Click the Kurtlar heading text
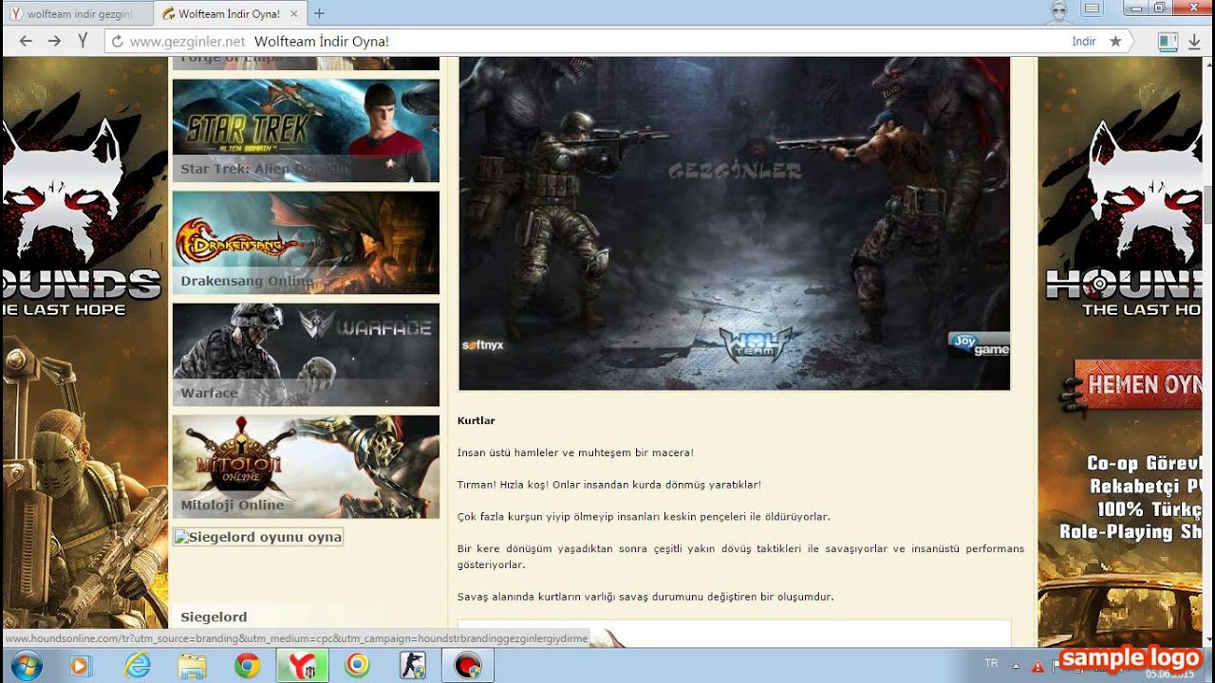The height and width of the screenshot is (683, 1215). point(477,420)
